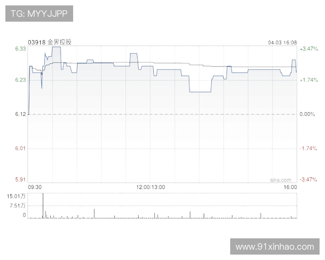325x260 pixels.
Task: Click the black label on the left at midline
Action: click(19, 113)
